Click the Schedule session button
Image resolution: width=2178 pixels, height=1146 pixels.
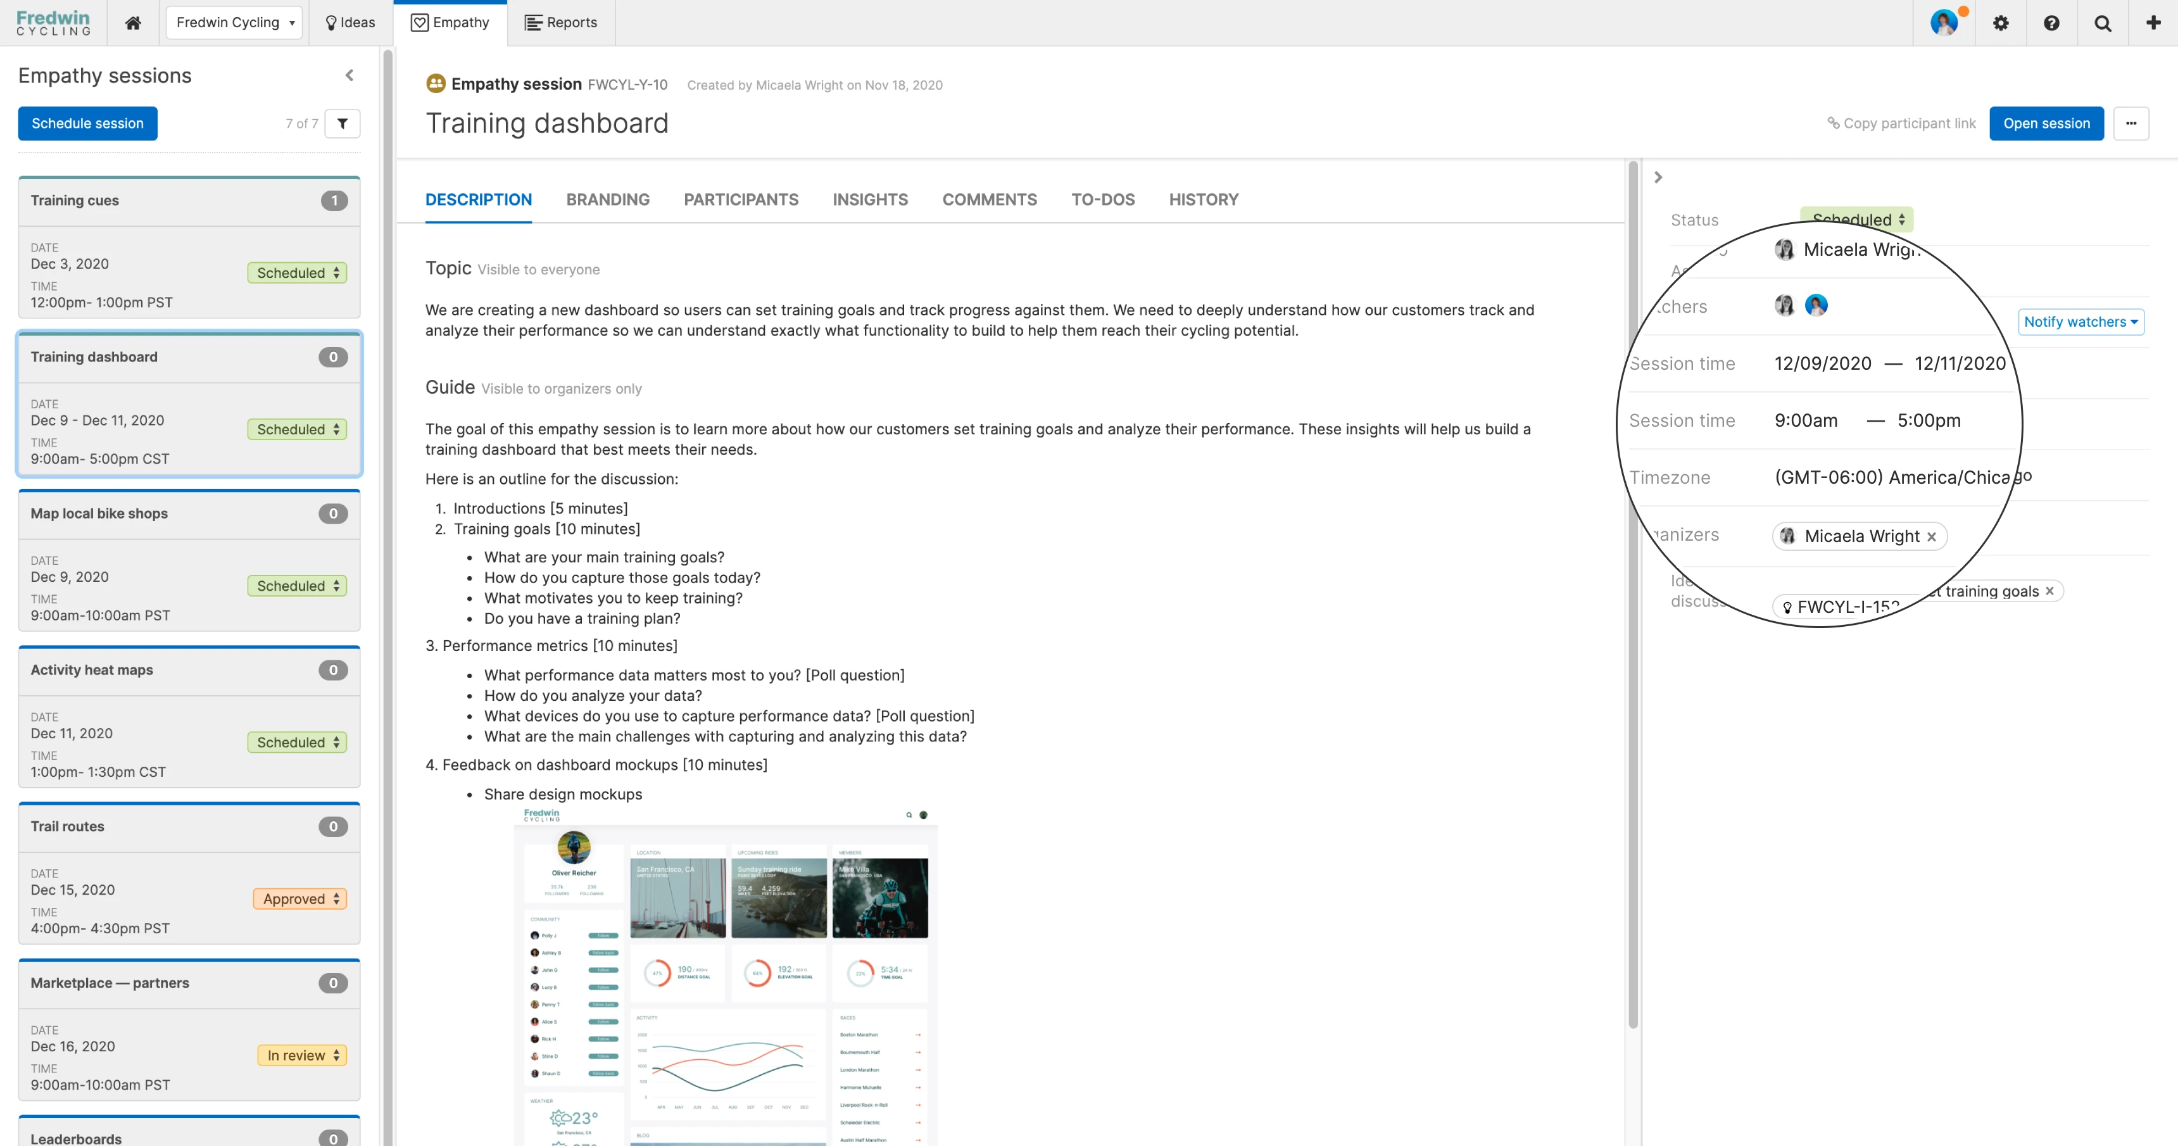pos(88,123)
